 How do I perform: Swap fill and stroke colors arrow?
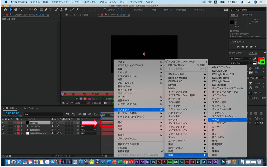pyautogui.click(x=264, y=58)
